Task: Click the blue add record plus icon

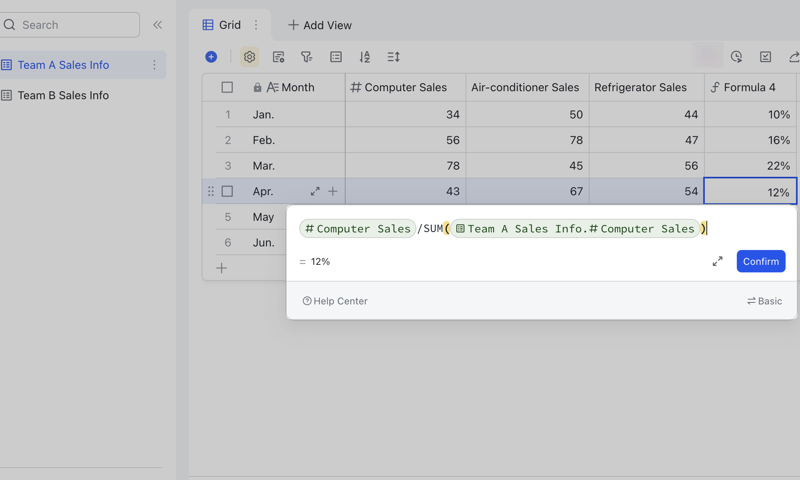Action: pos(211,57)
